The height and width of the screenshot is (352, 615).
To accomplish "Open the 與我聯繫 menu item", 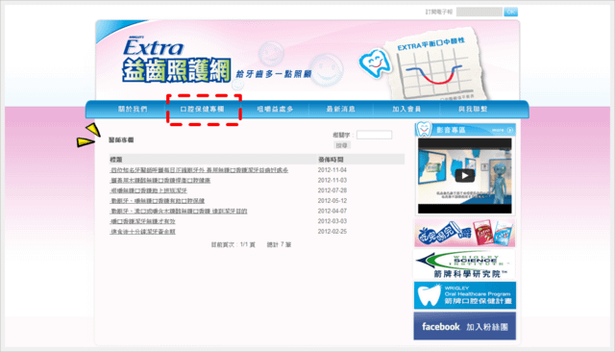I will point(473,109).
